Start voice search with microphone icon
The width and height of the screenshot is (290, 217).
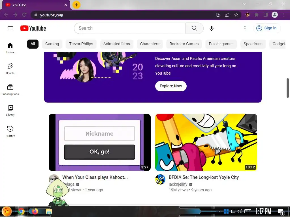[212, 28]
